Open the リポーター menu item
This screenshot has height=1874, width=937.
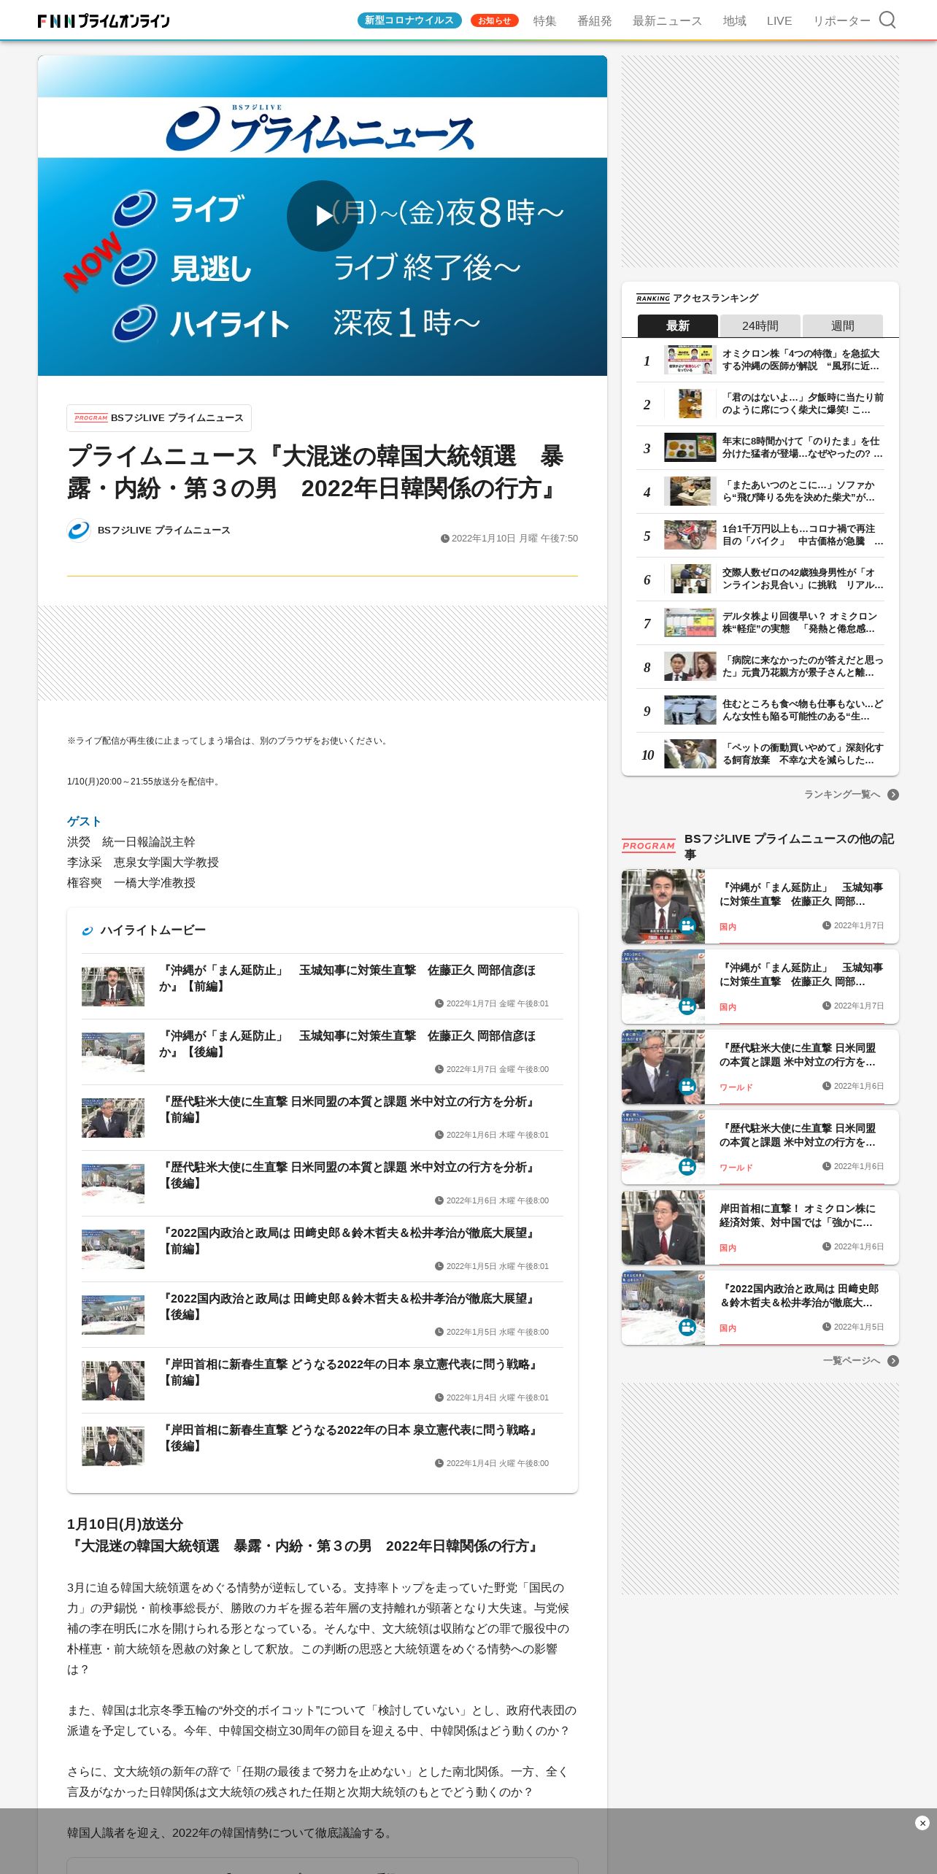842,21
